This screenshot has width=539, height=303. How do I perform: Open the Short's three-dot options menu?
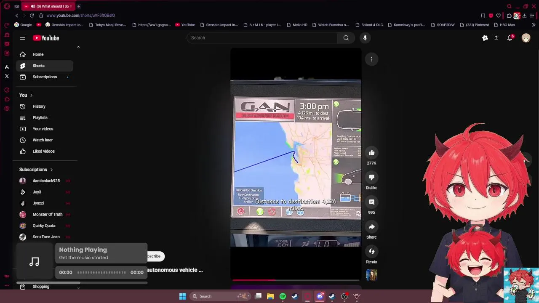(371, 59)
